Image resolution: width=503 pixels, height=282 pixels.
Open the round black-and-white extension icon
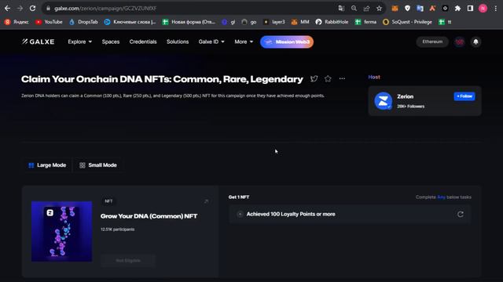[x=445, y=9]
